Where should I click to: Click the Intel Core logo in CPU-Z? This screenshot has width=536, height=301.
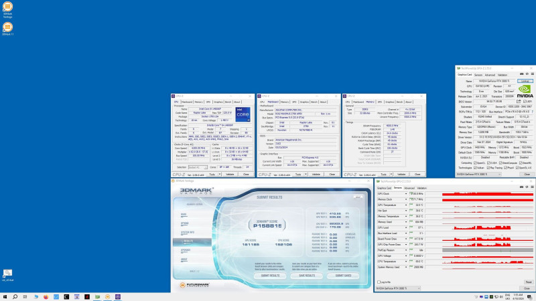[x=243, y=114]
